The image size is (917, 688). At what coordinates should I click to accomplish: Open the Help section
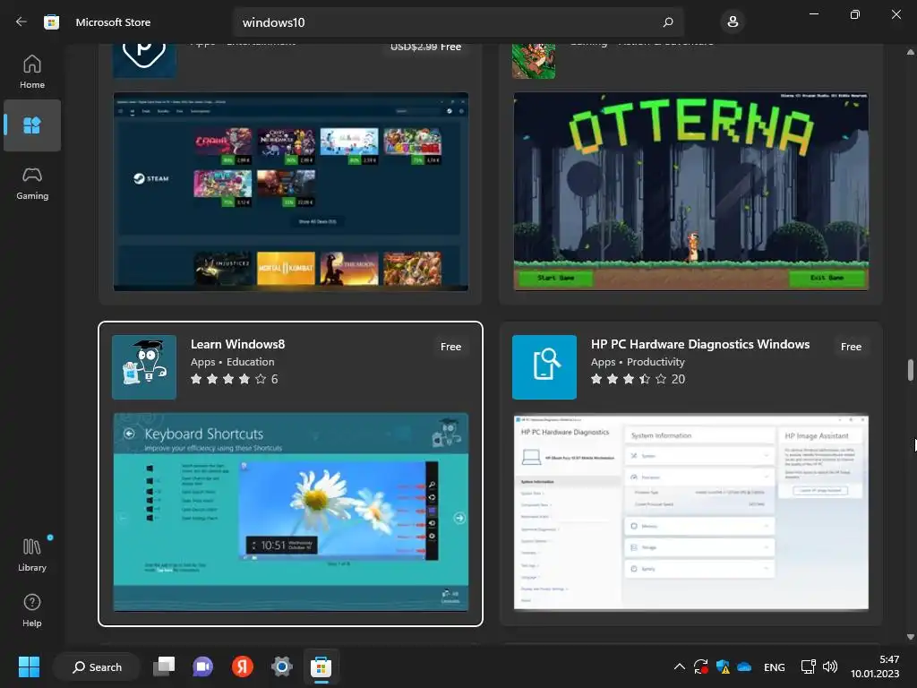(x=32, y=610)
